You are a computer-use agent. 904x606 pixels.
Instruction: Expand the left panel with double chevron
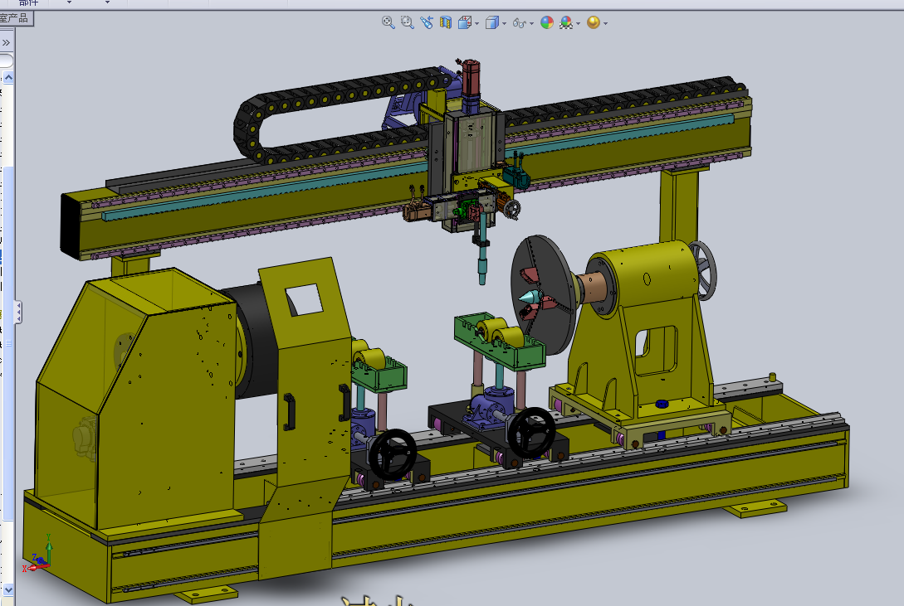(6, 42)
